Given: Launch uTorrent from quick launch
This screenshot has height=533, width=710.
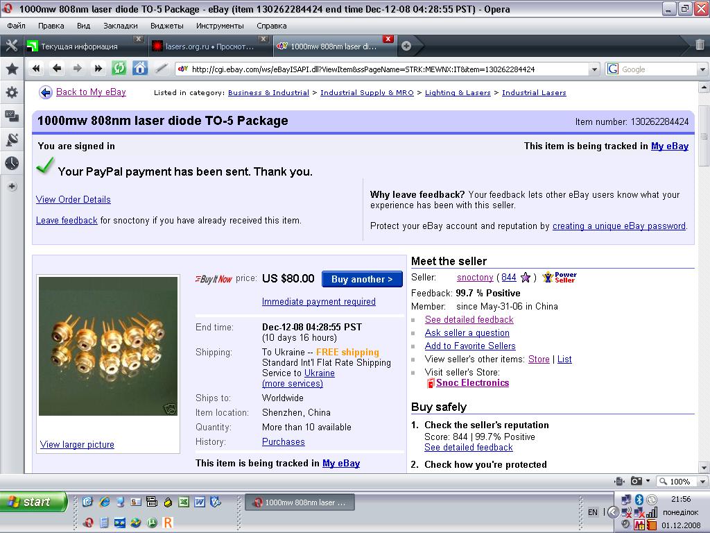Looking at the screenshot, I should [152, 523].
